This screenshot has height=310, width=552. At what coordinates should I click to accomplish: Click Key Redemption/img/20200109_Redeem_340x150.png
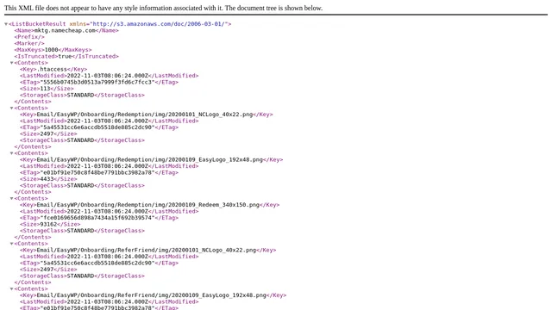click(147, 205)
